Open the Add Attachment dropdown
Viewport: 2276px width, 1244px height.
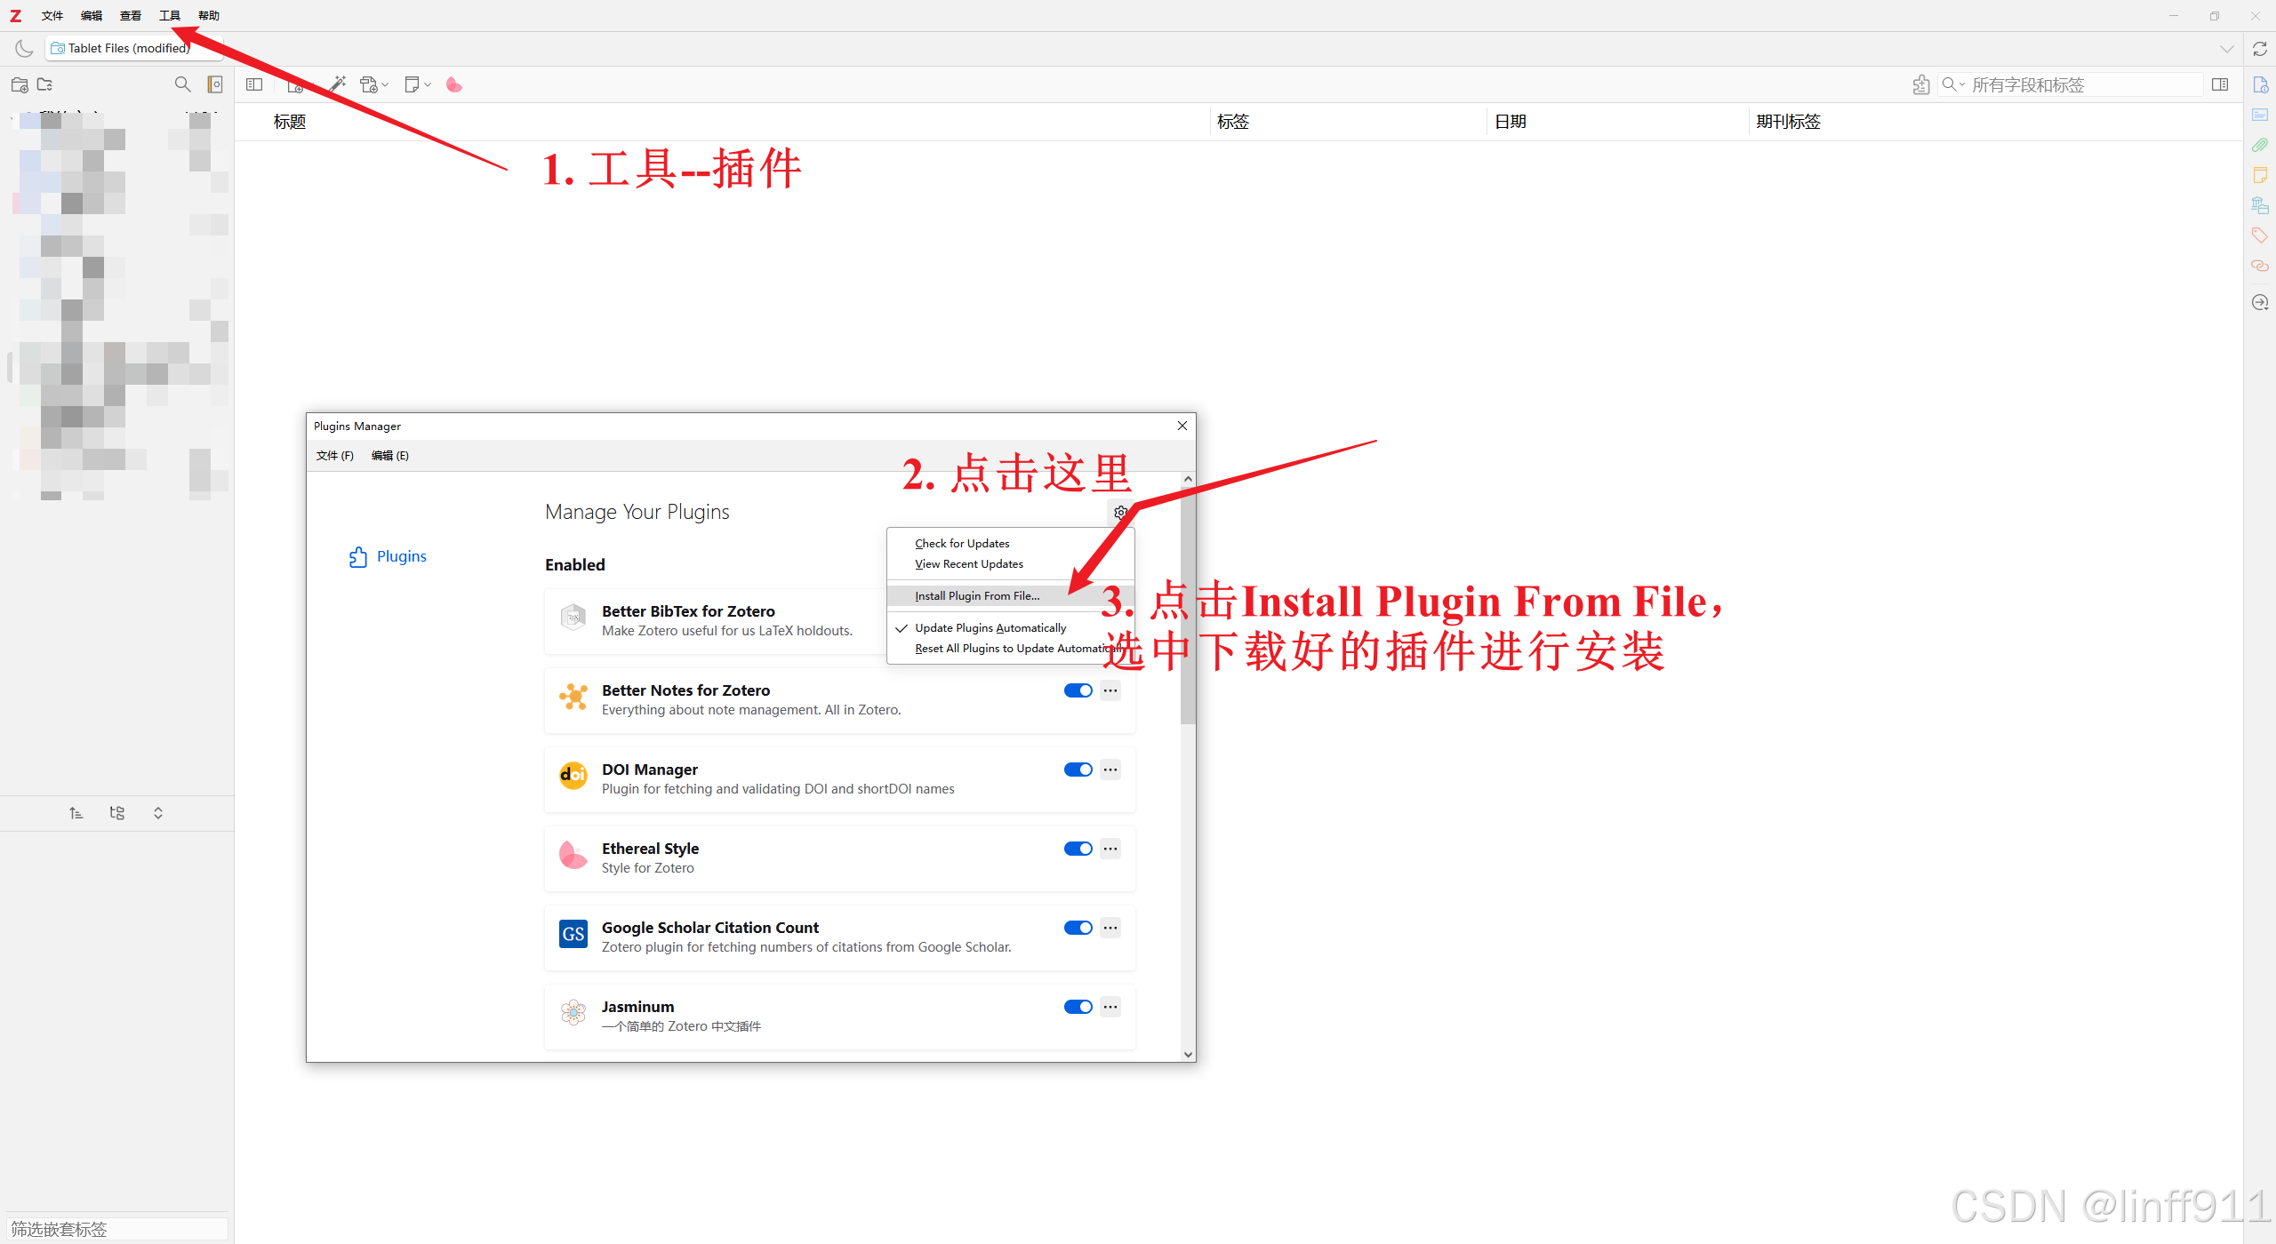(x=374, y=84)
